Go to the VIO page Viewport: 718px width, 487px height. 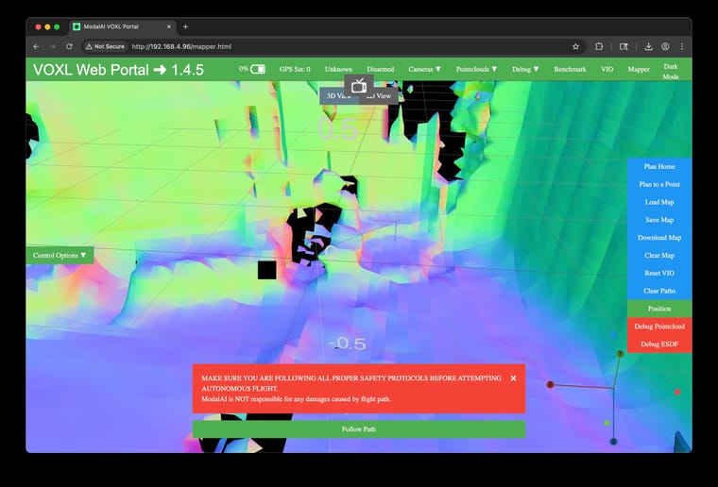click(607, 69)
